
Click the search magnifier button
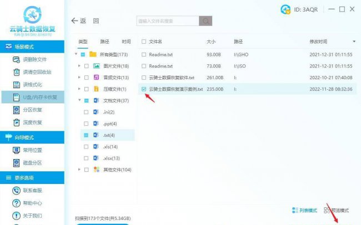pos(205,21)
